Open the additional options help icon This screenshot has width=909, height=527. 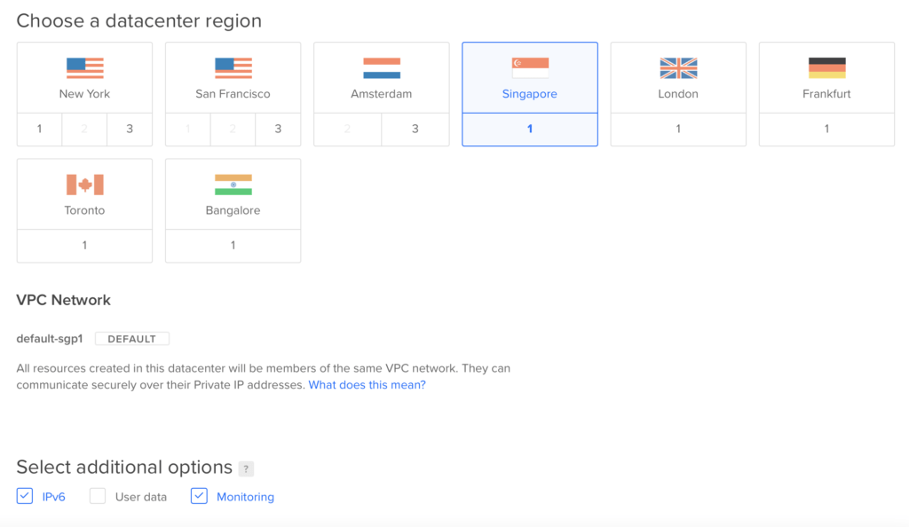[x=246, y=469]
